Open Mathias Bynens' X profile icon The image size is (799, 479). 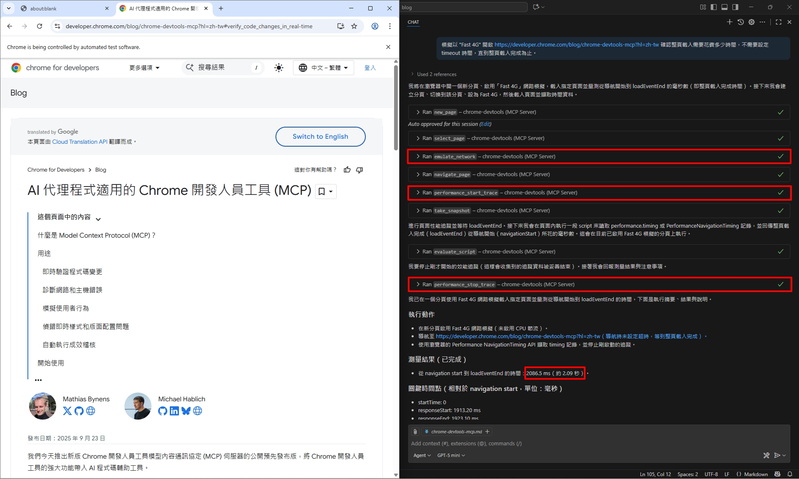coord(67,411)
